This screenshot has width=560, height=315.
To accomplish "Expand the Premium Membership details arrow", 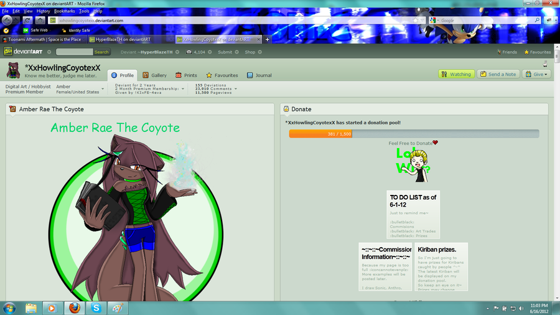I will pos(183,89).
